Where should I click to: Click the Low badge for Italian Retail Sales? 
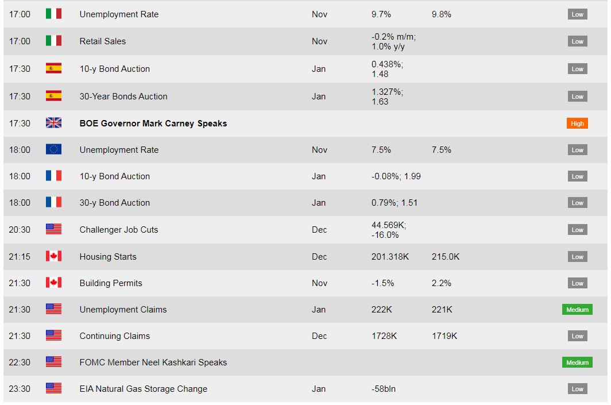click(x=577, y=41)
